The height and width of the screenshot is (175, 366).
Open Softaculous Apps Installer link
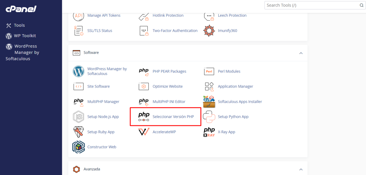pos(240,101)
